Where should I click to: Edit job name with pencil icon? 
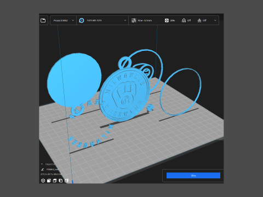42,170
